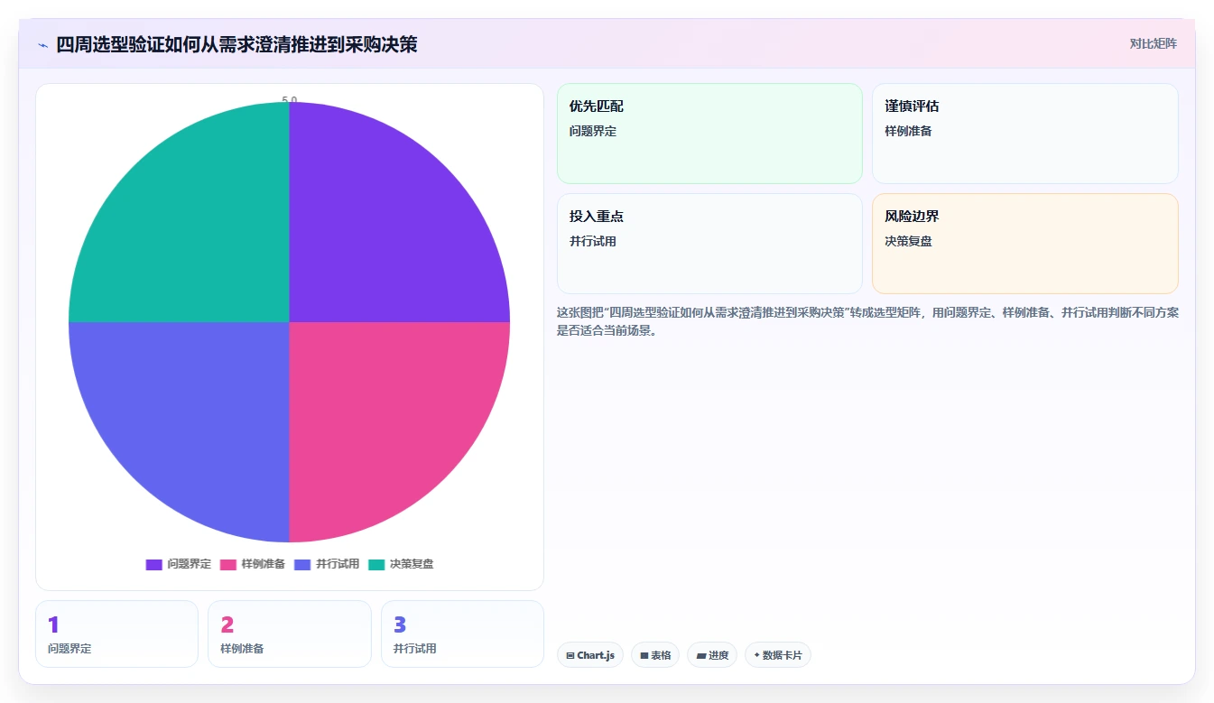This screenshot has height=703, width=1214.
Task: Click the 数据卡片 tag chip
Action: [778, 655]
